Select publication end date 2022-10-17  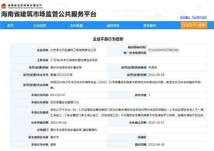(156, 123)
